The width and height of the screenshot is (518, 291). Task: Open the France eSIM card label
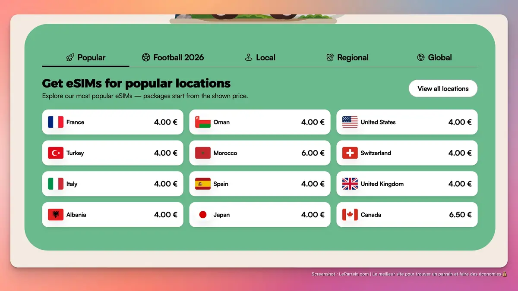[x=75, y=122]
